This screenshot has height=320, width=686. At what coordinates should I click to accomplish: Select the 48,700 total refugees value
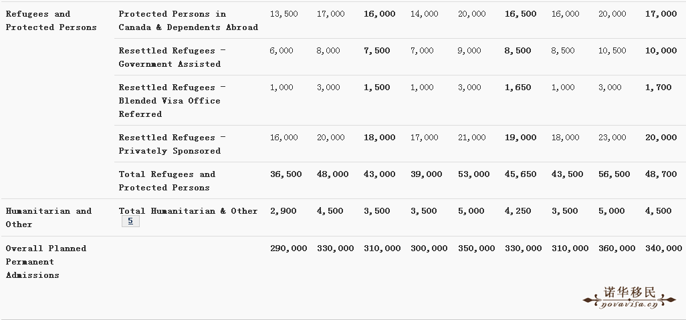[x=661, y=174]
